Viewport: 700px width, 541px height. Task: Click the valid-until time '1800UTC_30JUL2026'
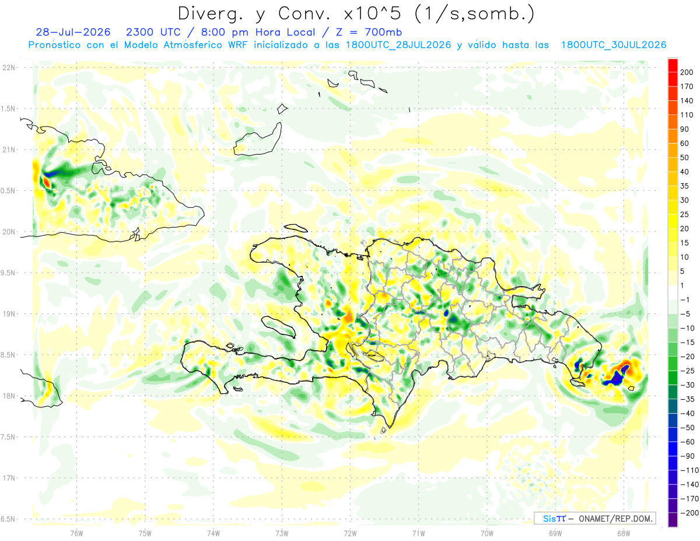tap(614, 45)
